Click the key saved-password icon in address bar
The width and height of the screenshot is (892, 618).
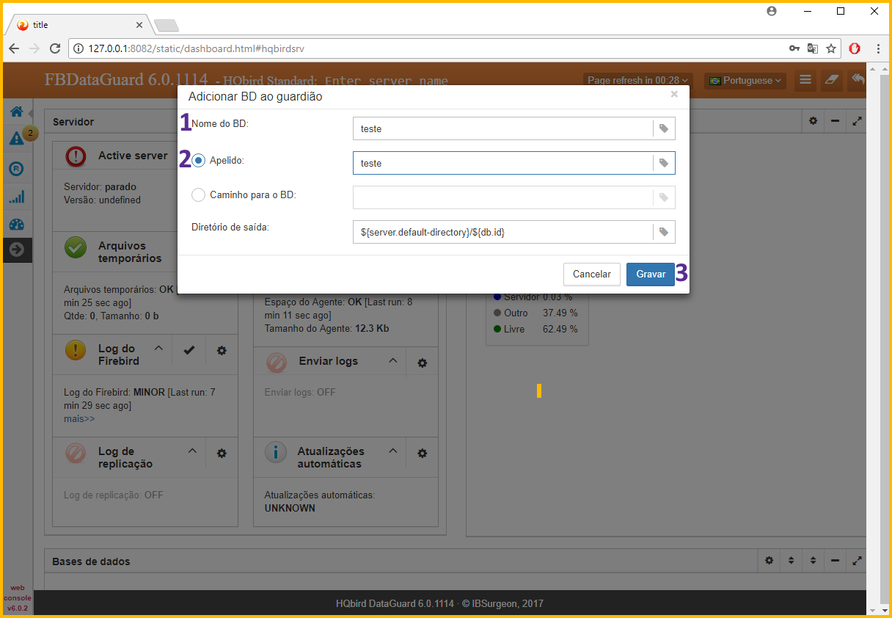tap(794, 48)
